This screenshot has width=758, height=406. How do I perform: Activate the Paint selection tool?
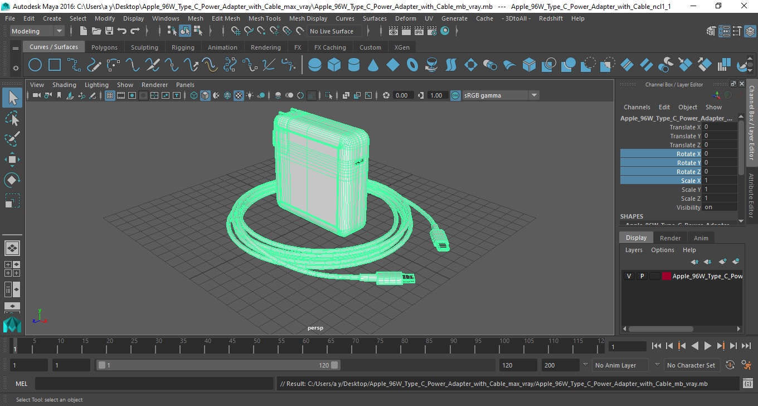12,139
